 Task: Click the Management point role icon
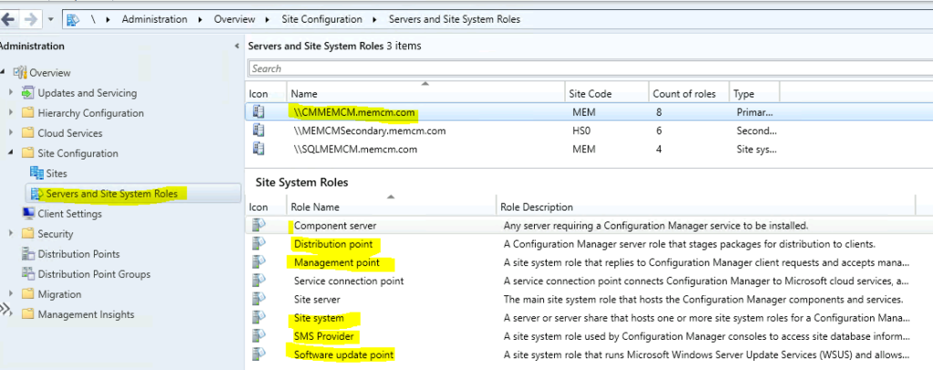(259, 262)
